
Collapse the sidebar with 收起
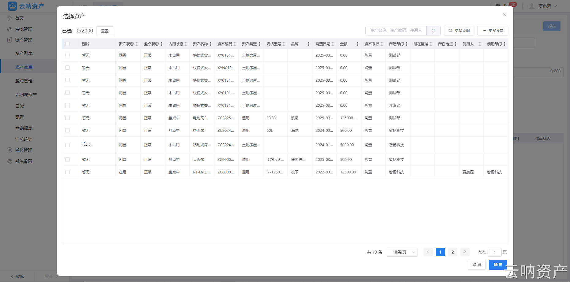(x=17, y=276)
